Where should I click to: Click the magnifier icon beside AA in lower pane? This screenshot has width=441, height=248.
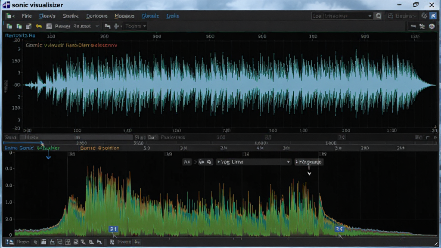pos(209,162)
